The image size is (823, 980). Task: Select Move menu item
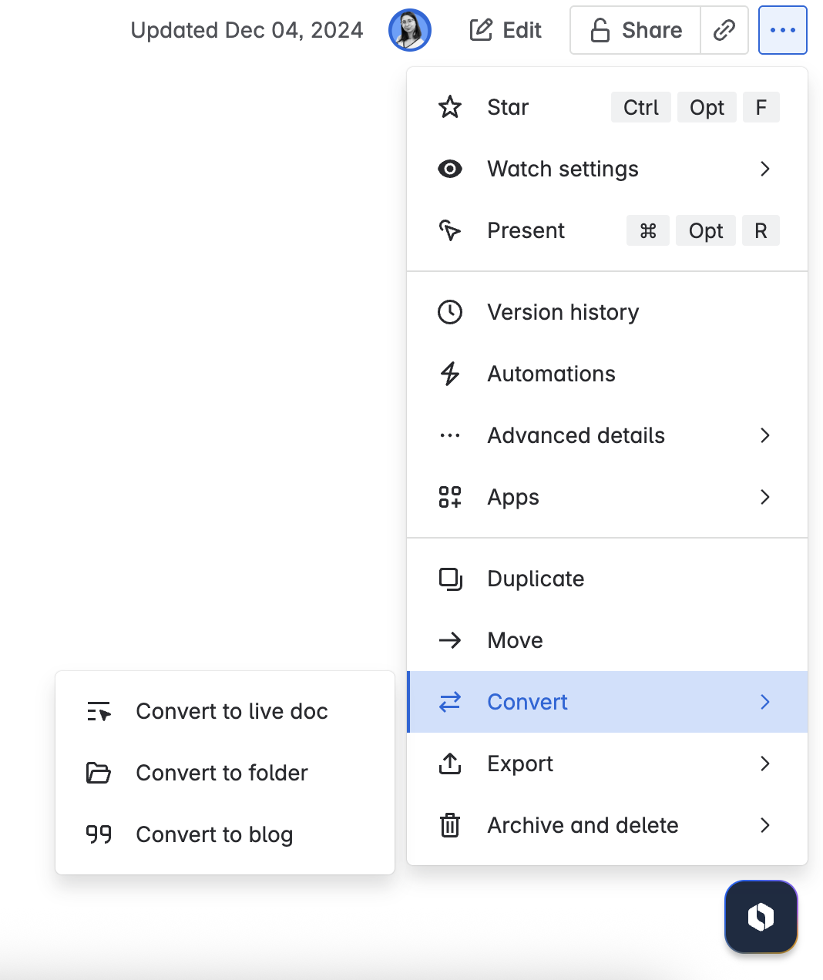607,640
